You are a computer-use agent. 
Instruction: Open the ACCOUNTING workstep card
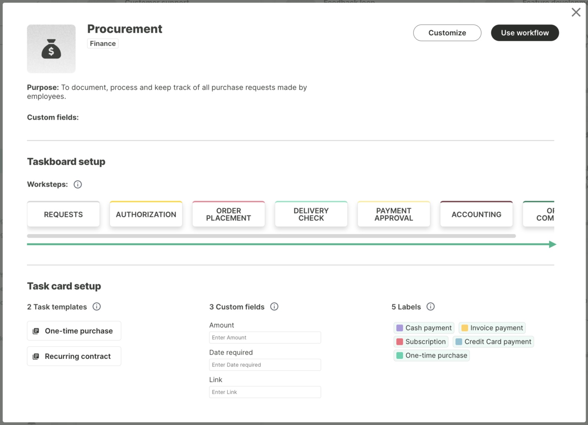(476, 214)
